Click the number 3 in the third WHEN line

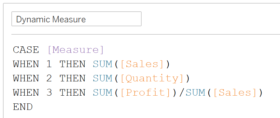point(49,93)
